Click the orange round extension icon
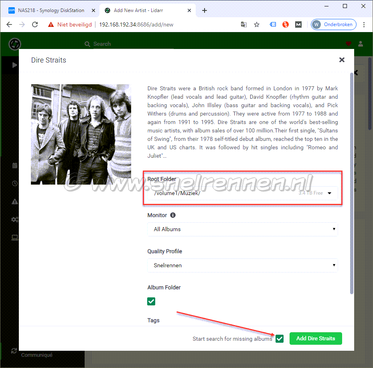Viewport: 373px width, 368px height. [x=286, y=24]
